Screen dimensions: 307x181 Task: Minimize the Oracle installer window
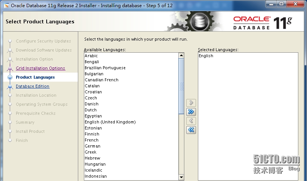271,4
